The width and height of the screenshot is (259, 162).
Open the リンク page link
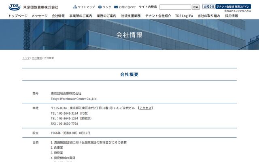tap(107, 7)
